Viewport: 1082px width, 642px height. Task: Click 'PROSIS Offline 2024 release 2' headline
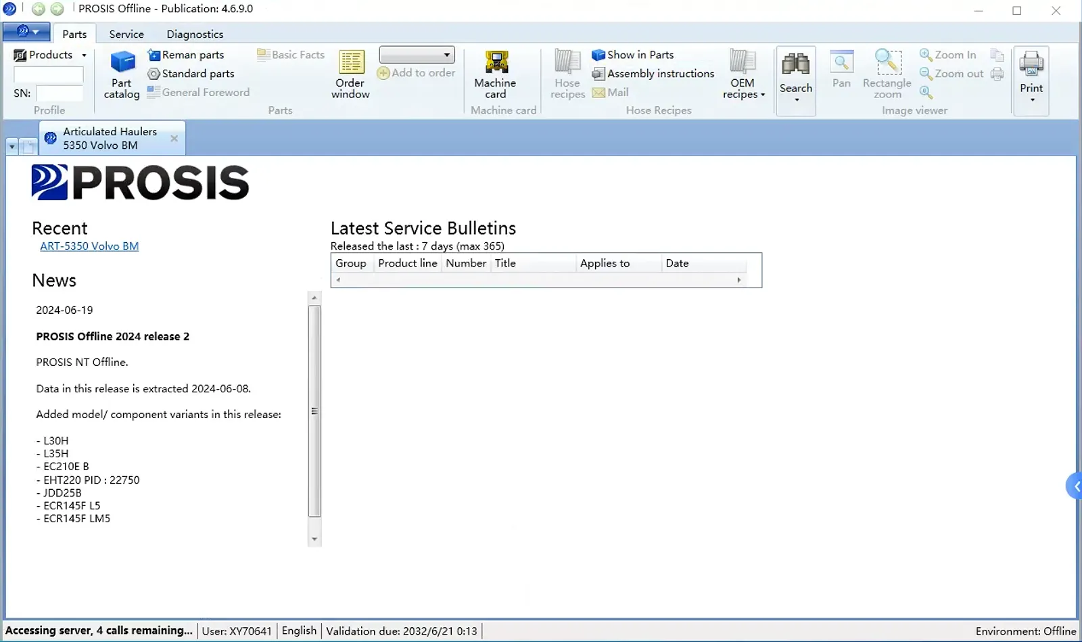coord(113,336)
